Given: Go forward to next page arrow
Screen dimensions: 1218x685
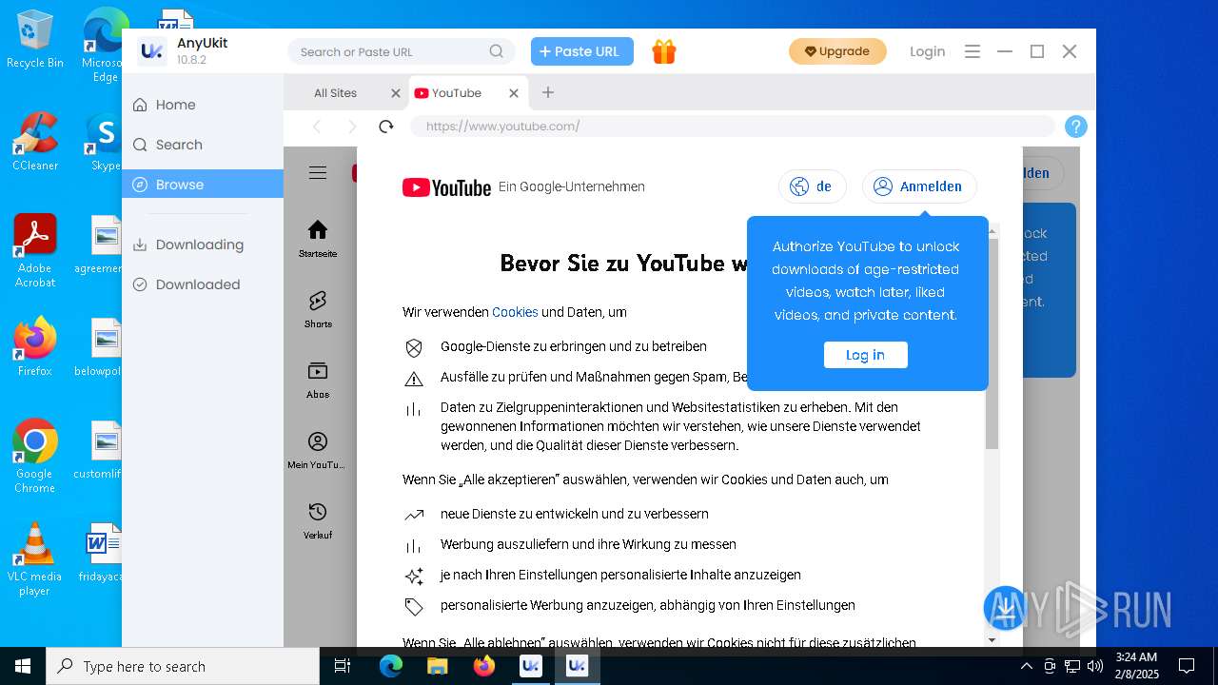Looking at the screenshot, I should click(352, 127).
